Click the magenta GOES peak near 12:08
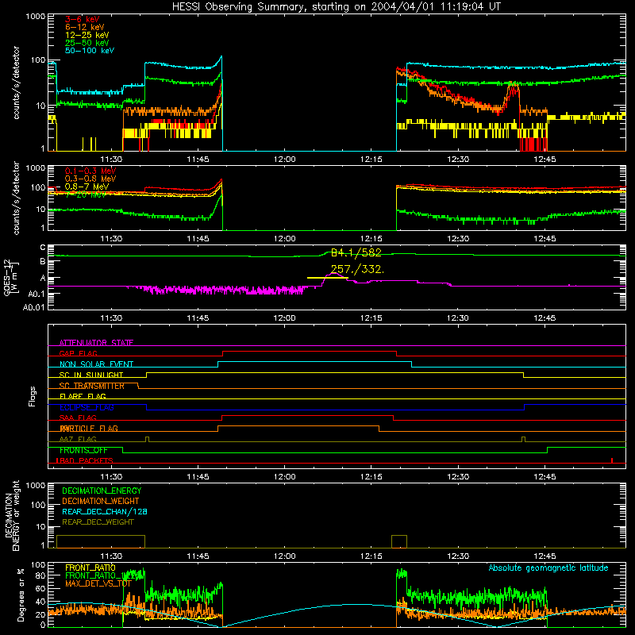Image resolution: width=635 pixels, height=635 pixels. click(x=333, y=275)
